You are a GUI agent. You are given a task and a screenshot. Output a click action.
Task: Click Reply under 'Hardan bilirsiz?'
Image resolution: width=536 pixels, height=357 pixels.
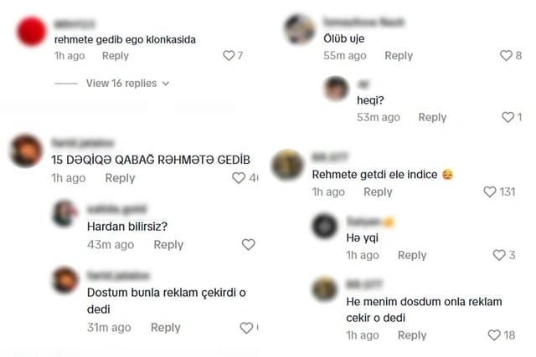(168, 244)
